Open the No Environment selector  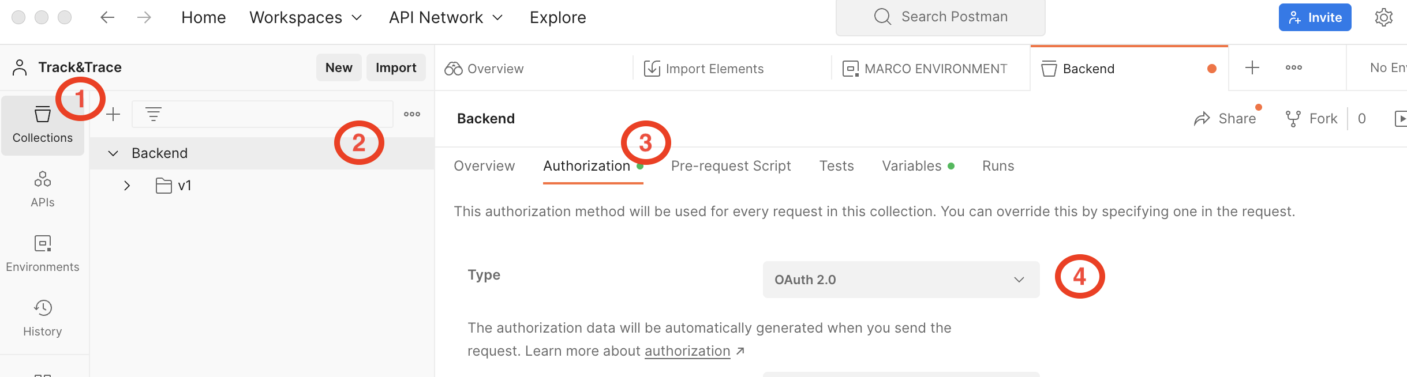tap(1387, 68)
